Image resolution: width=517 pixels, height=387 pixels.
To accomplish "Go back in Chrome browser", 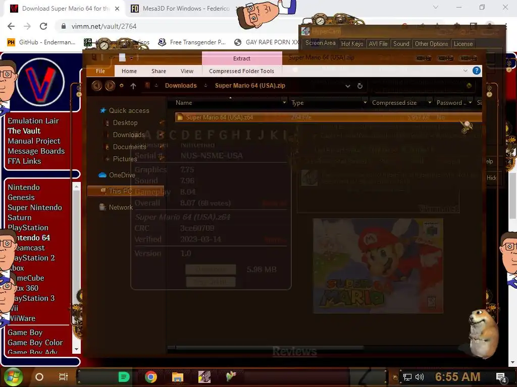I will click(x=11, y=26).
